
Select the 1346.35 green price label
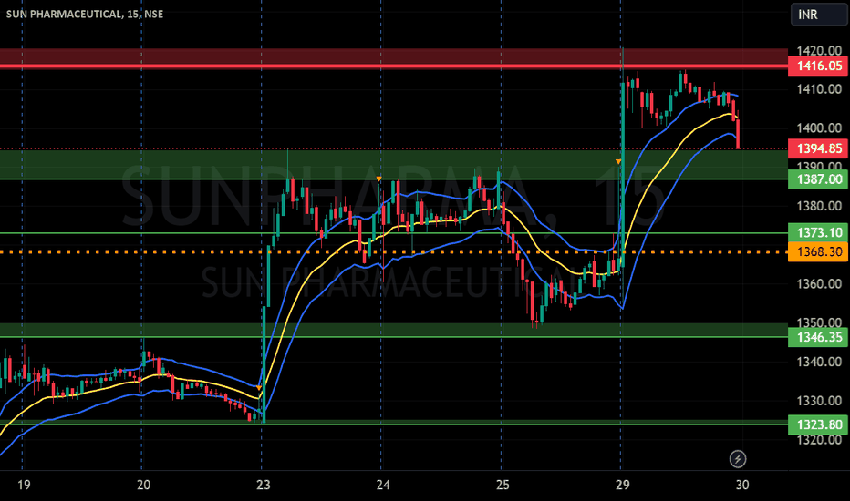(x=819, y=337)
